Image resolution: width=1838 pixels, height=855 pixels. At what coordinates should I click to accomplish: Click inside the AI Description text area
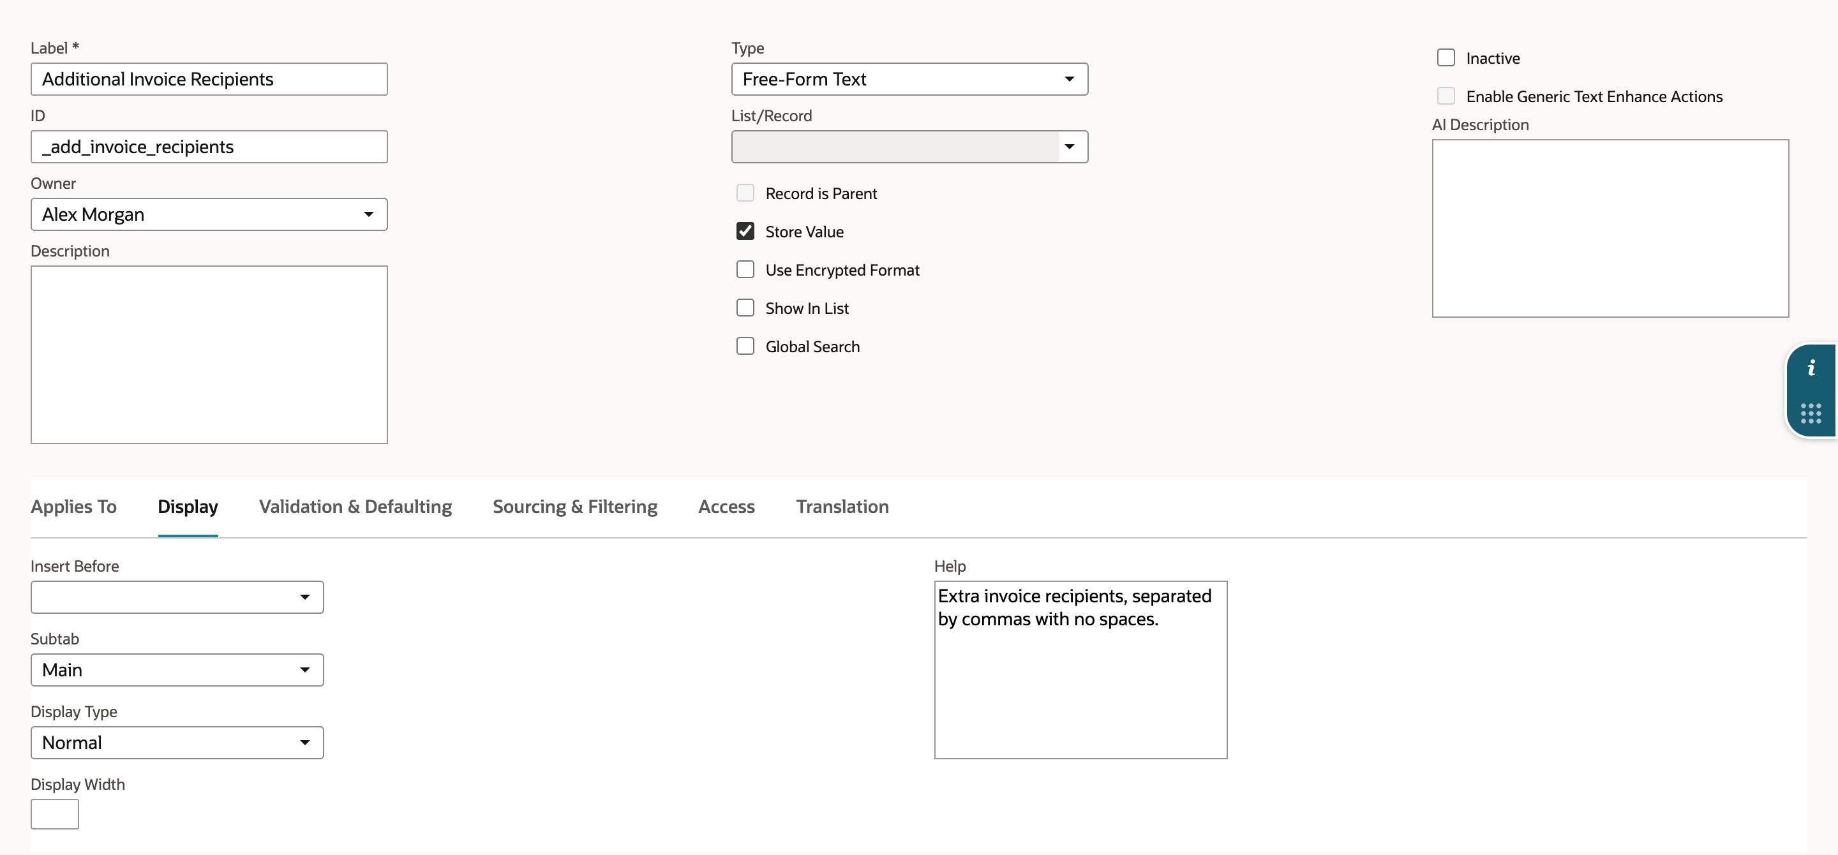click(x=1610, y=228)
